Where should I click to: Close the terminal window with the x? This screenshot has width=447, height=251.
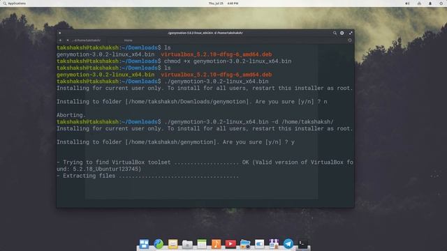[60, 33]
